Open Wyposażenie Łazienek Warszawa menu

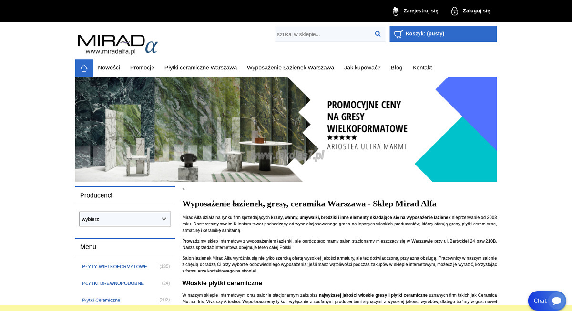(290, 68)
